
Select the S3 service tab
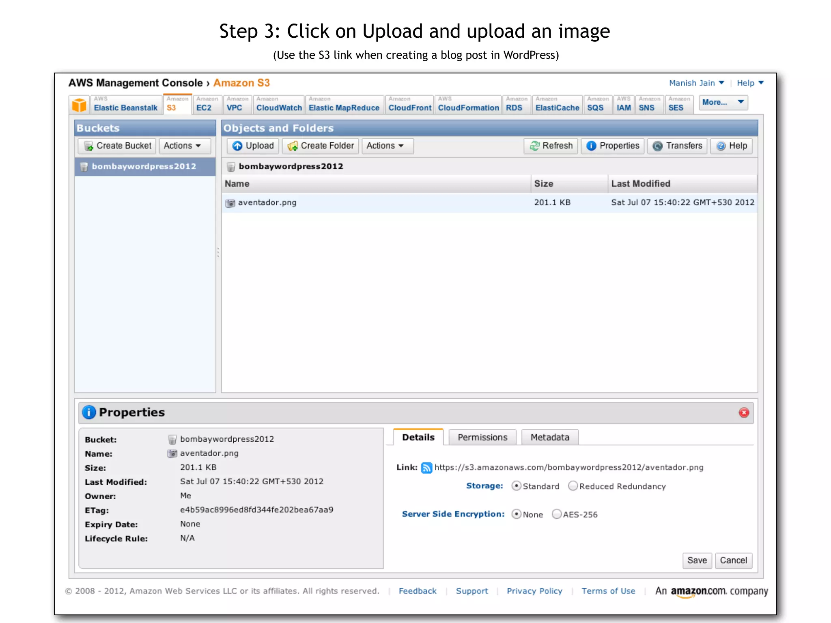[177, 104]
